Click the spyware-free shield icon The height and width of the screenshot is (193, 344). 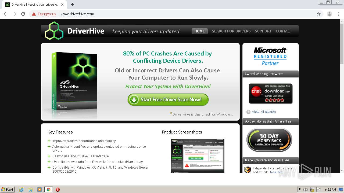pos(248,170)
